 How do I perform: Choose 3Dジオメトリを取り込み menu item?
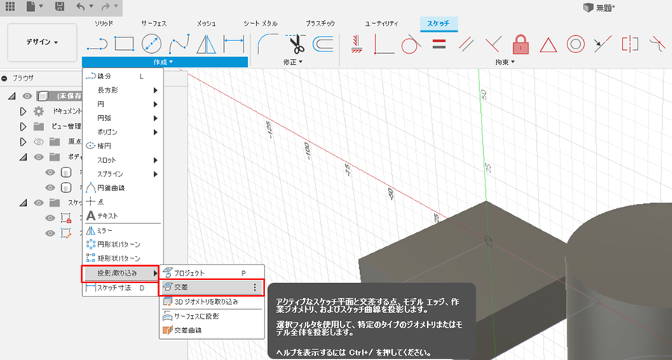coord(212,302)
